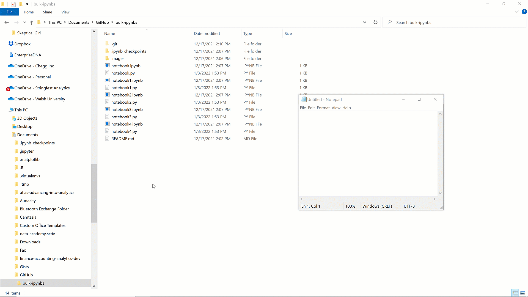This screenshot has width=528, height=297.
Task: Refresh the bulk-ipynbs folder view
Action: (x=375, y=22)
